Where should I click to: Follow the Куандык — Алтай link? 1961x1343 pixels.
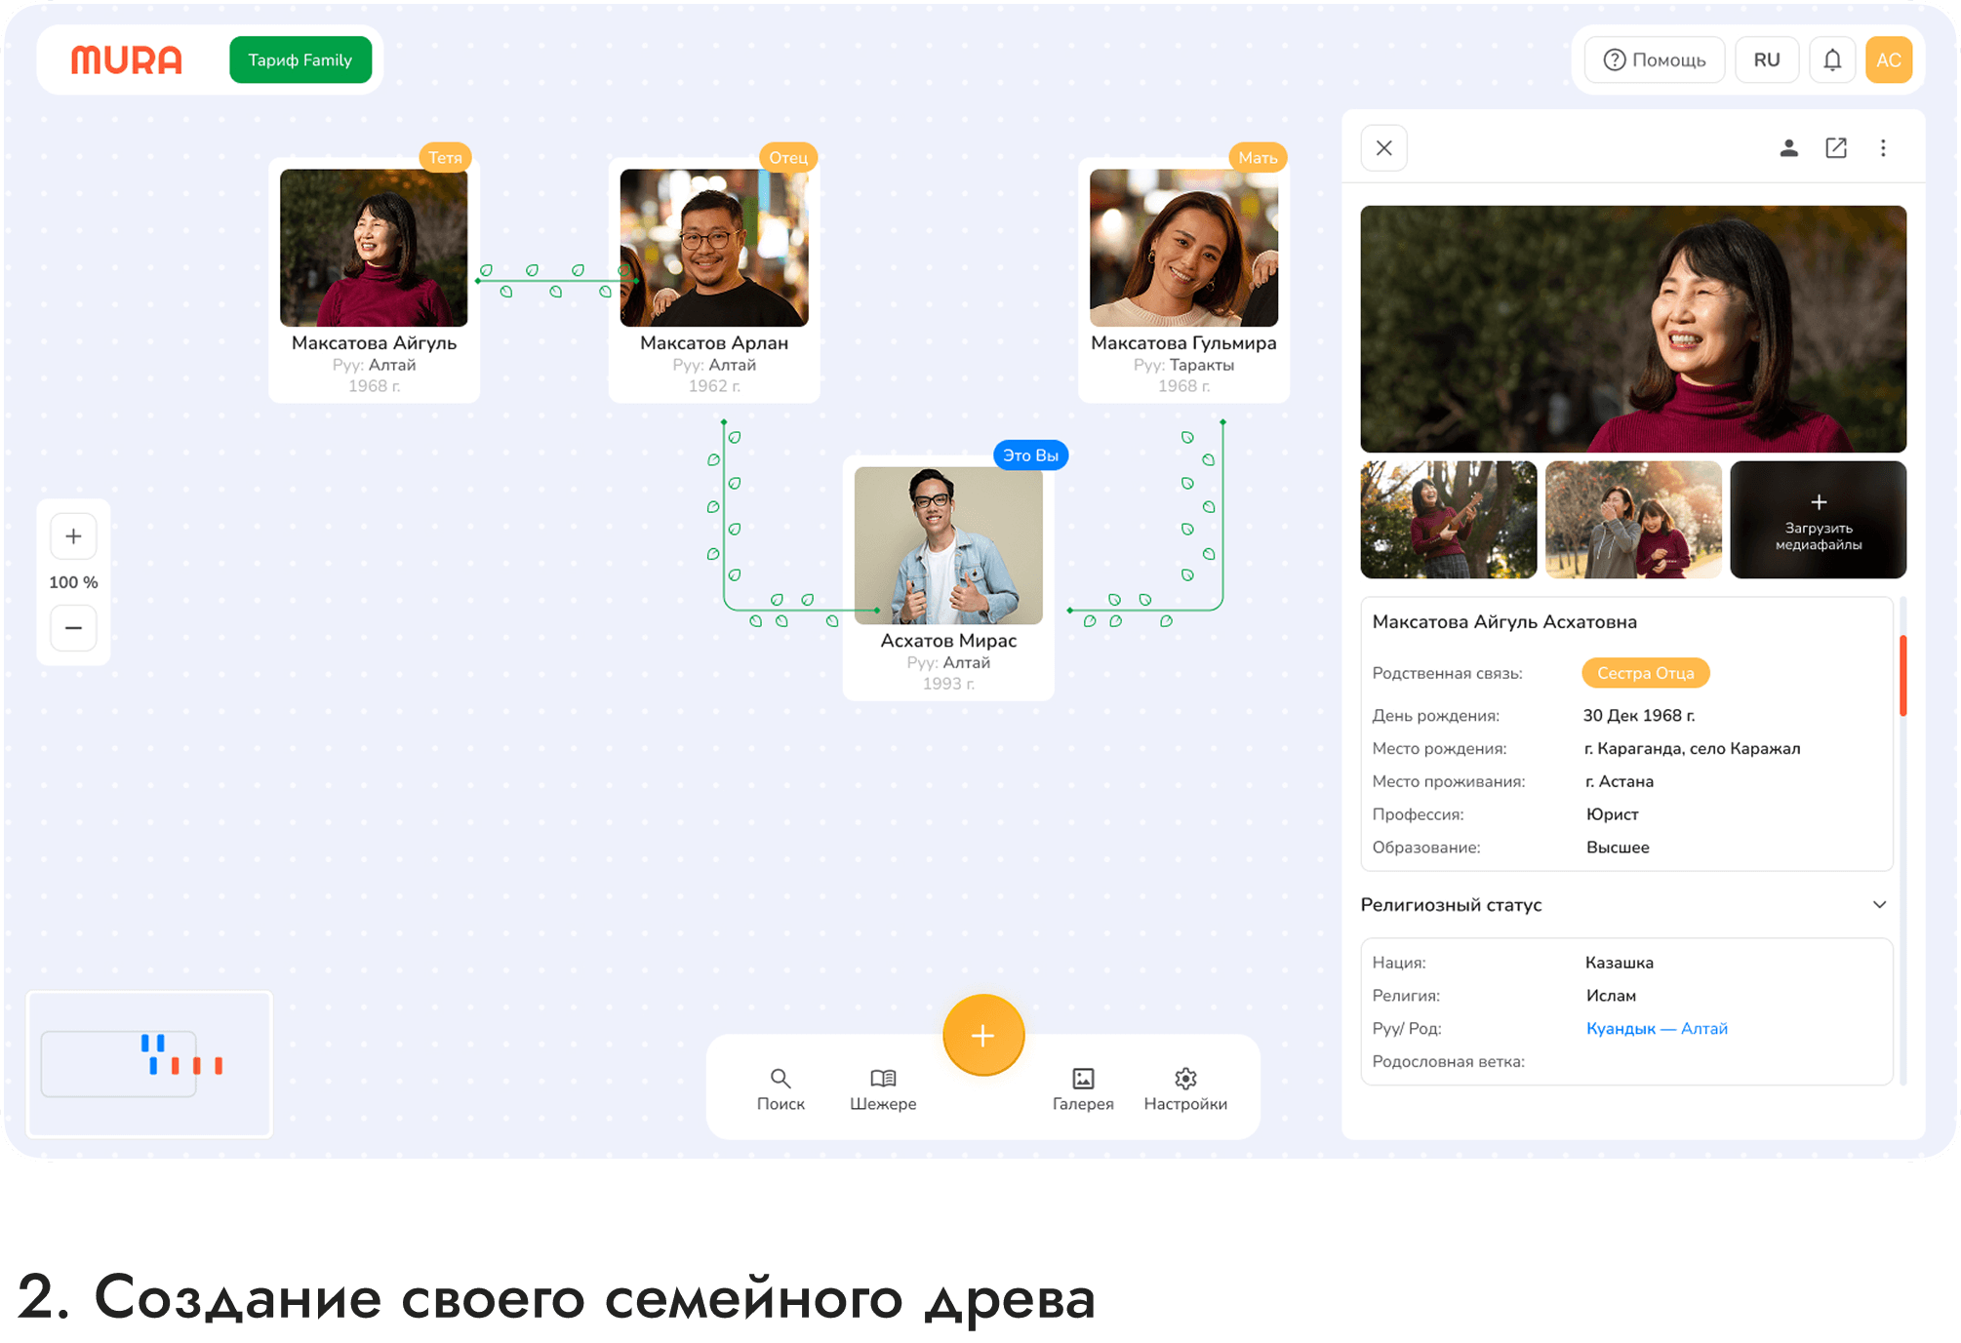click(x=1656, y=1029)
